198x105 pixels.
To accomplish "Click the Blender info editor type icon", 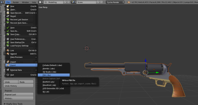I will pyautogui.click(x=2, y=2).
